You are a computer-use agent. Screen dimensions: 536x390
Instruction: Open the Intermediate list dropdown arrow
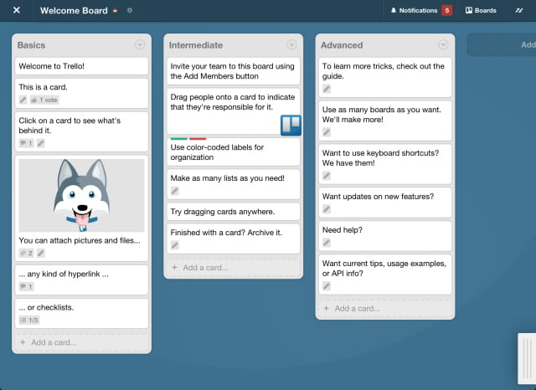[291, 44]
